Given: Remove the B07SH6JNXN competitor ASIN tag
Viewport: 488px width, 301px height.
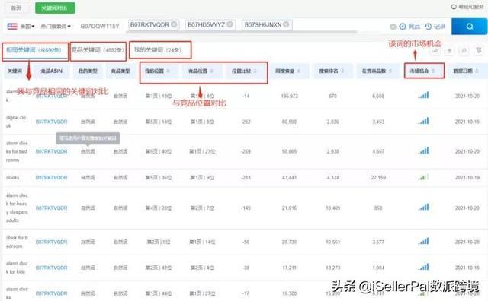Looking at the screenshot, I should [286, 24].
